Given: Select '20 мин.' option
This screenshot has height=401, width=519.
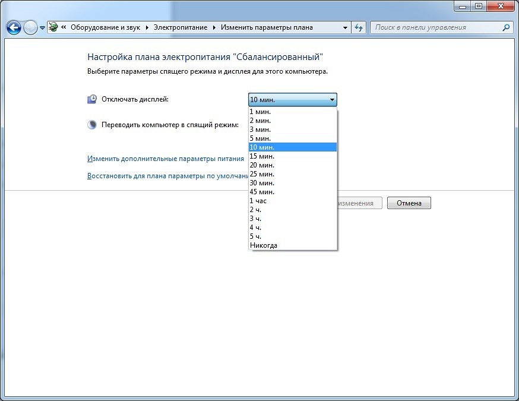Looking at the screenshot, I should [x=293, y=165].
